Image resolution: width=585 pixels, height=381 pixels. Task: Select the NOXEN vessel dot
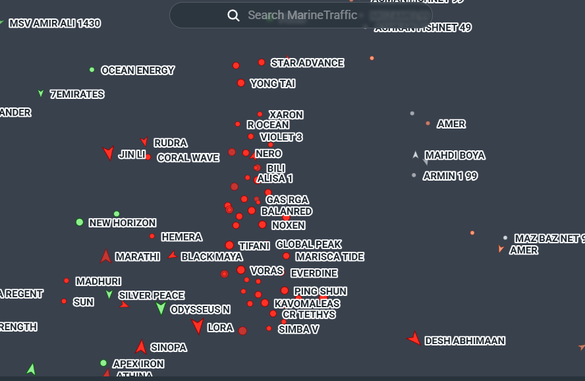coord(262,225)
